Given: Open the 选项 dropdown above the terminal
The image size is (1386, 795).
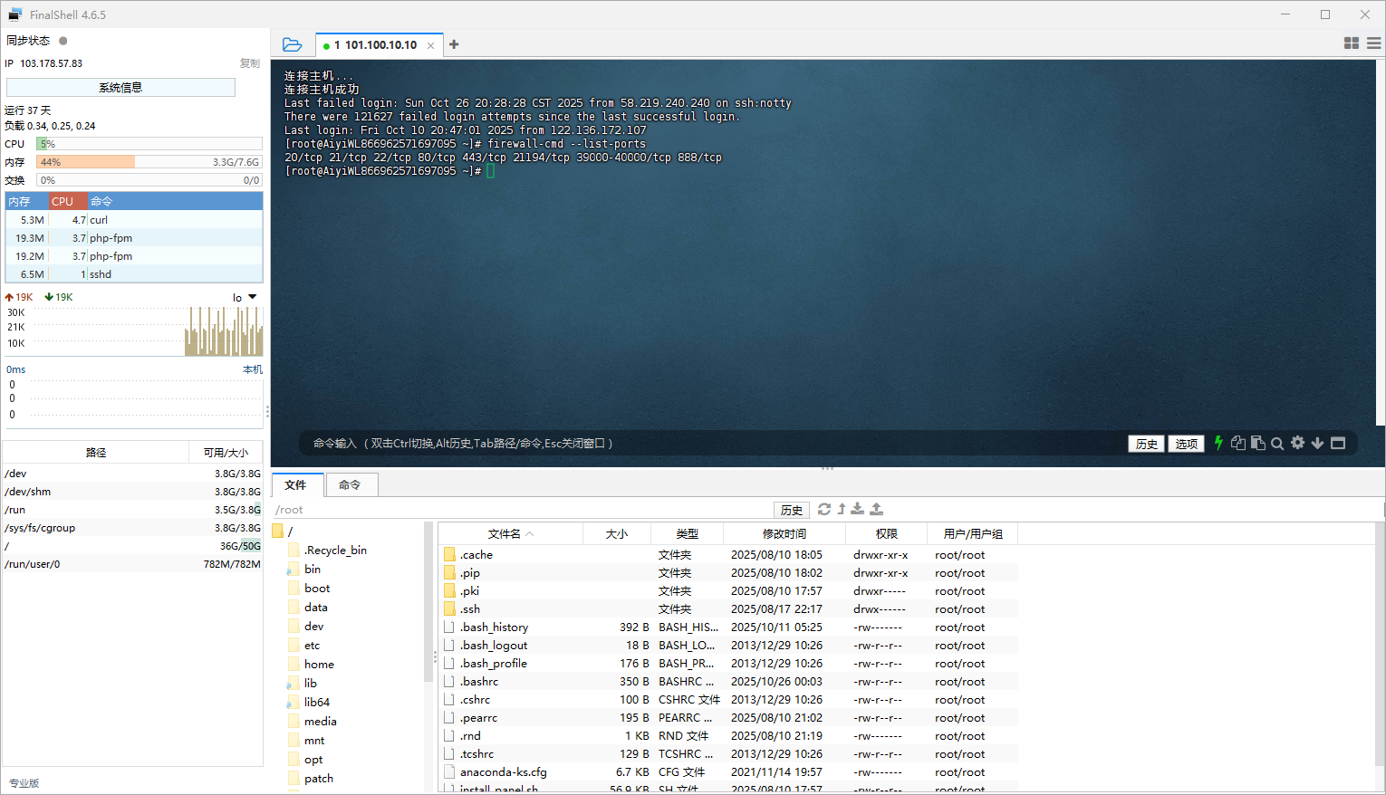Looking at the screenshot, I should [x=1186, y=443].
